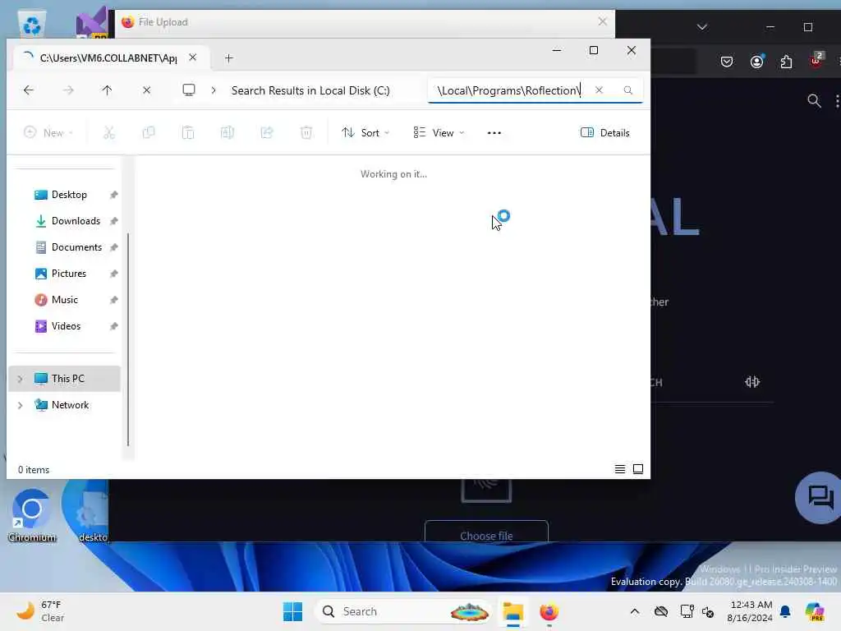Open Firefox from the taskbar
The width and height of the screenshot is (841, 631).
(549, 611)
